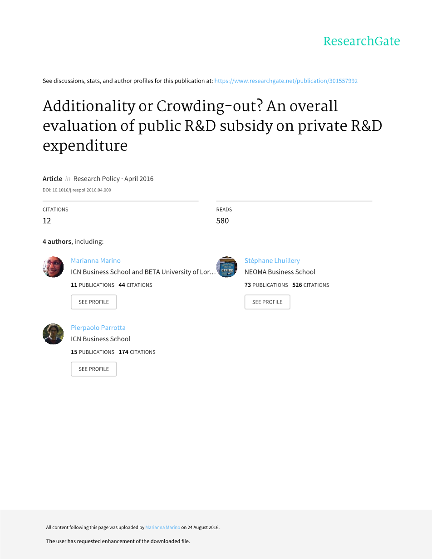The height and width of the screenshot is (559, 432).
Task: Click the DOI 10.1016/j.respol.2016.04.009 text
Action: coord(77,190)
